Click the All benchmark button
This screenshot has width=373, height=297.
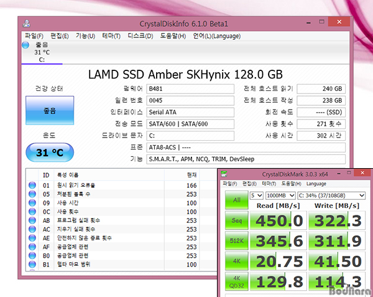coord(236,200)
